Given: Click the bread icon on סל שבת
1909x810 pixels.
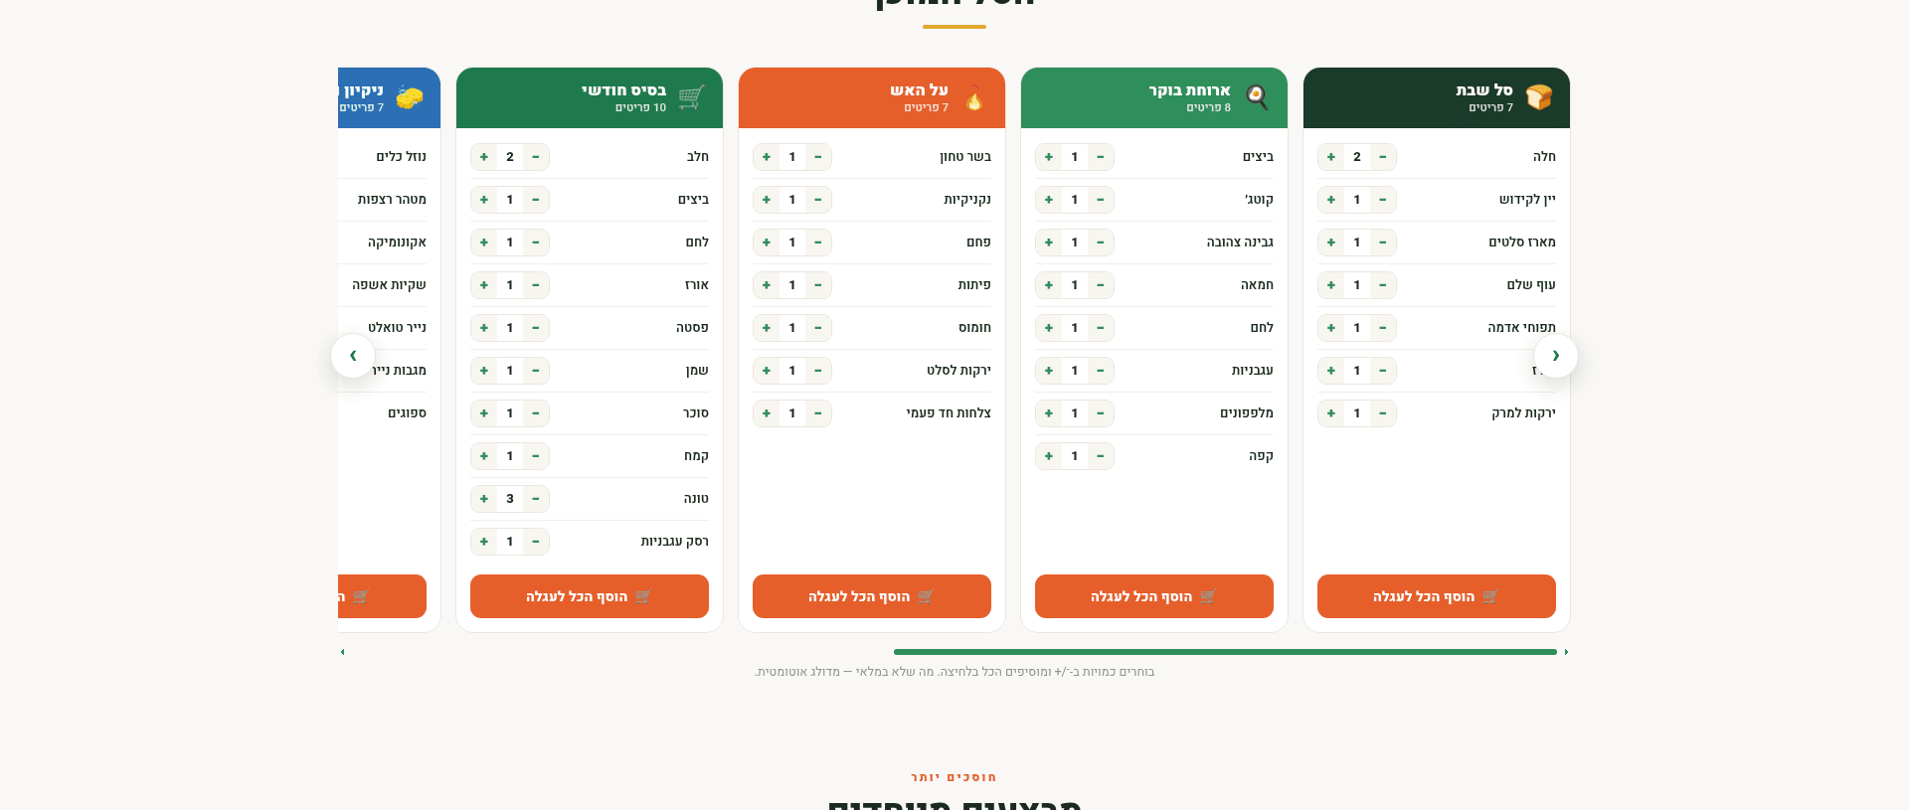Looking at the screenshot, I should (1539, 97).
